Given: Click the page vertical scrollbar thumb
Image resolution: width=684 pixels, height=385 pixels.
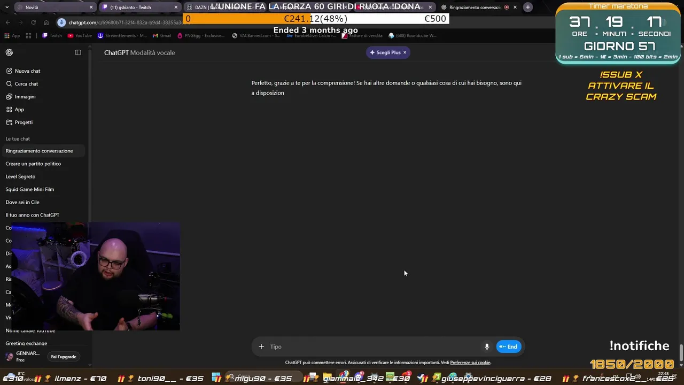Looking at the screenshot, I should pyautogui.click(x=681, y=353).
